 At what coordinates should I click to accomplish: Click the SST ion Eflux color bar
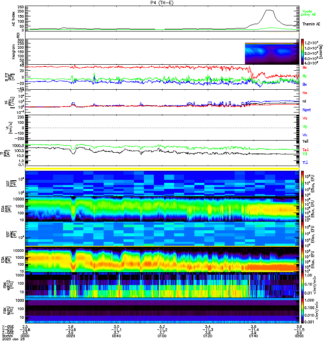tap(302, 183)
